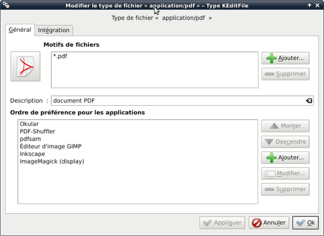Image resolution: width=324 pixels, height=236 pixels.
Task: Choose PDF-Shuffler in the applications list
Action: (x=37, y=131)
